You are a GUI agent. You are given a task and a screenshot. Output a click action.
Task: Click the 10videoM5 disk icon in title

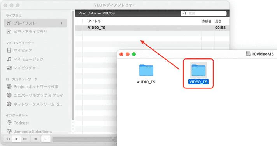(x=248, y=54)
